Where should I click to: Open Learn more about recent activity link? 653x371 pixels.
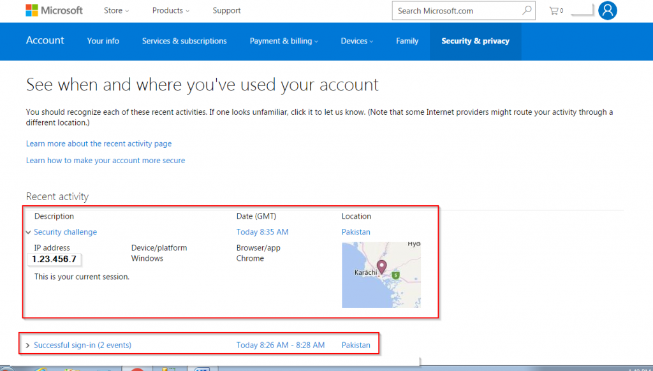tap(99, 144)
